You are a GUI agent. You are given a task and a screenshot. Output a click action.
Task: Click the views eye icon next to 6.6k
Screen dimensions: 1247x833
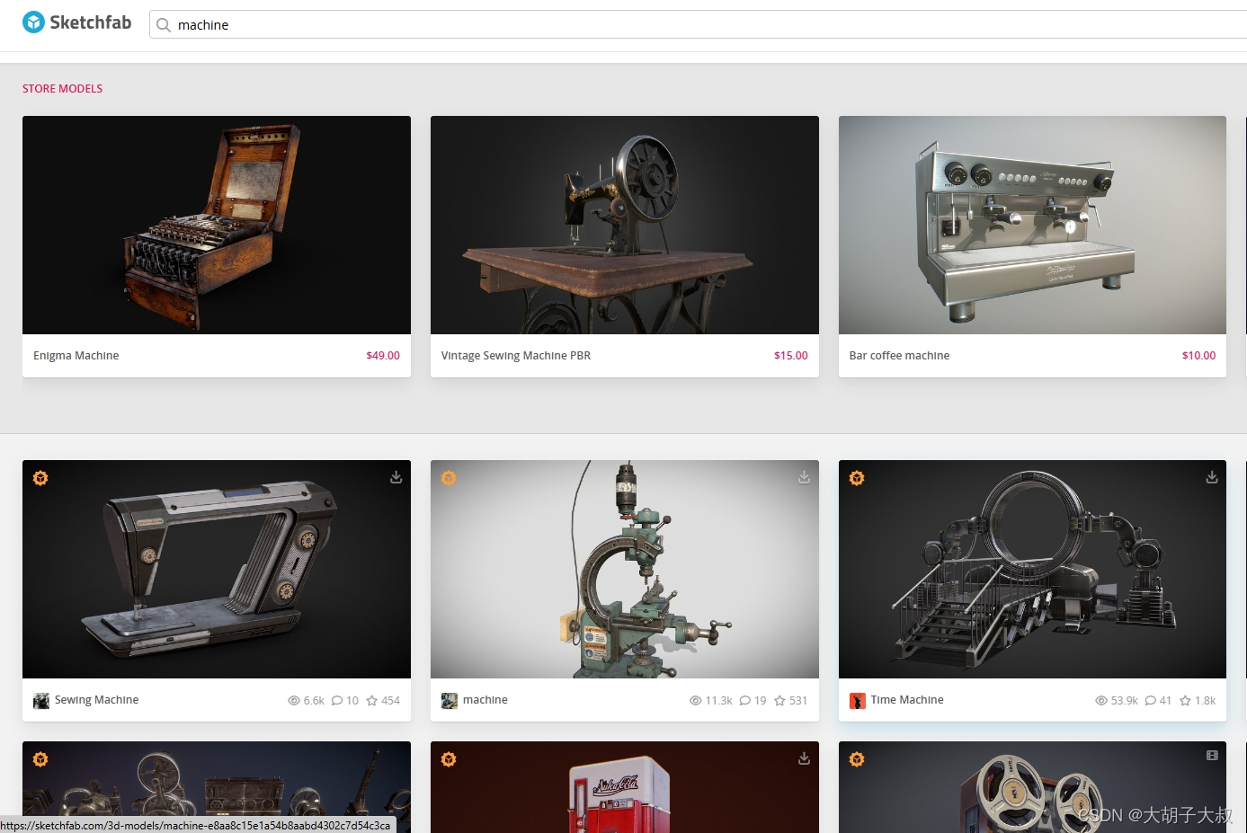tap(294, 701)
